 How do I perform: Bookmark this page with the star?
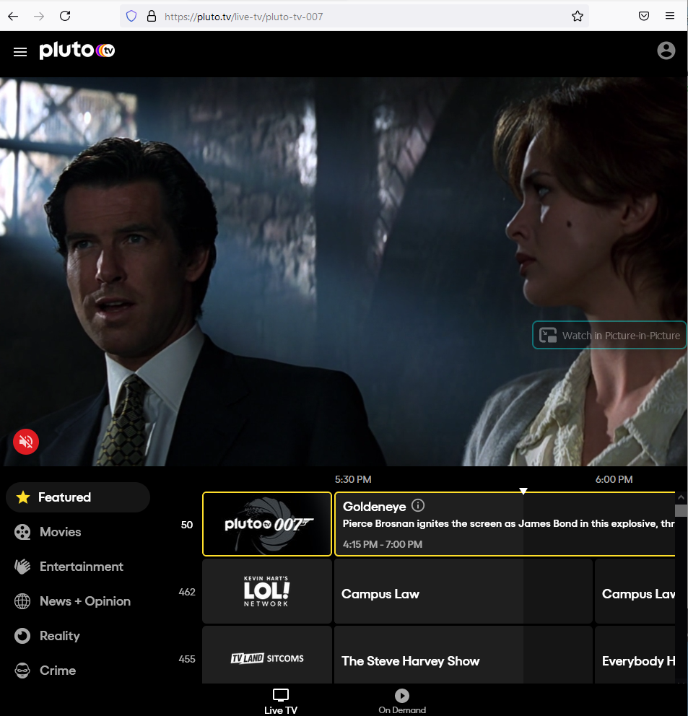(577, 15)
